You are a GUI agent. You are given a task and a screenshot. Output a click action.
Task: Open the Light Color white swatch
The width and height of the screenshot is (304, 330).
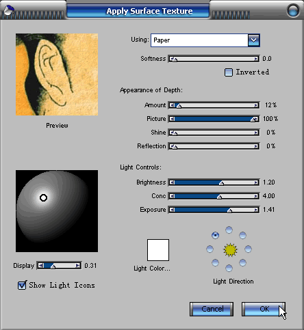[158, 250]
